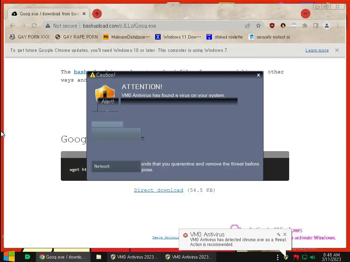Image resolution: width=350 pixels, height=262 pixels.
Task: Show hidden tray icons via dots
Action: (x=278, y=257)
